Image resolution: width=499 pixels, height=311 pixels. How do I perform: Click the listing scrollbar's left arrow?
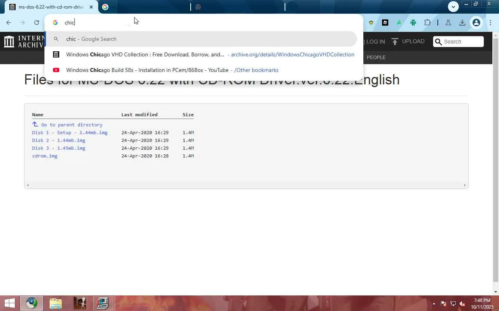point(28,185)
